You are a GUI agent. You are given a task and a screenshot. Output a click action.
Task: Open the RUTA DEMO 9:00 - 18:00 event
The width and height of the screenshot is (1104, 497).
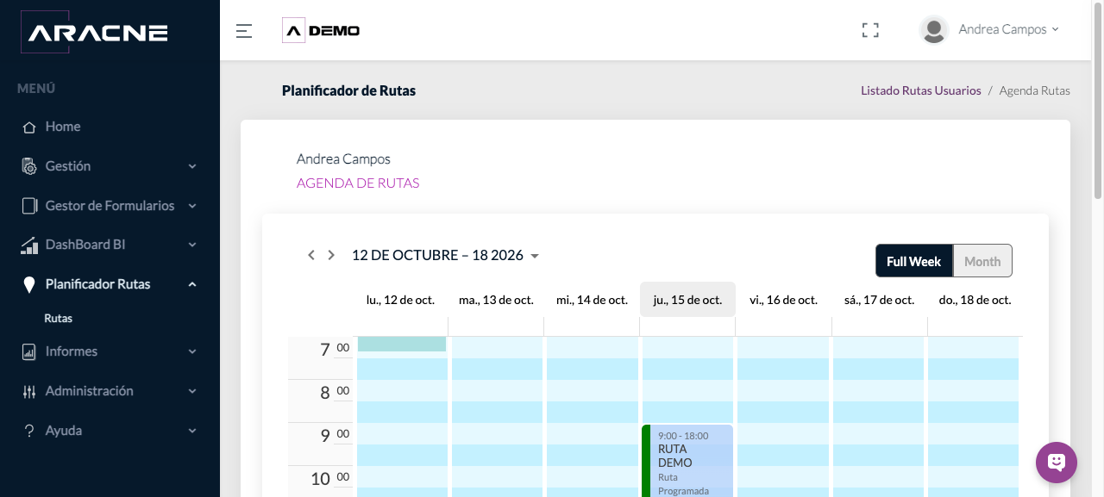(687, 461)
